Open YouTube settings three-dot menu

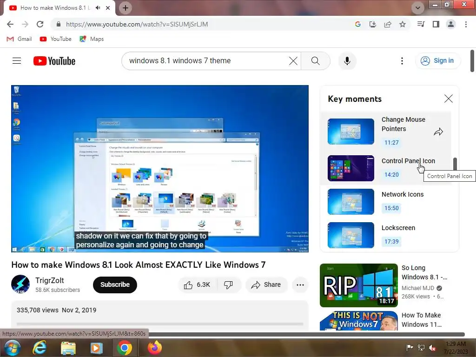click(402, 61)
